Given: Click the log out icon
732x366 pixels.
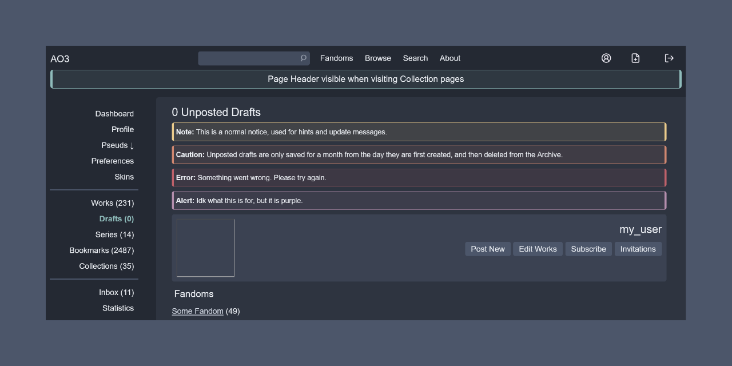Looking at the screenshot, I should pyautogui.click(x=669, y=58).
